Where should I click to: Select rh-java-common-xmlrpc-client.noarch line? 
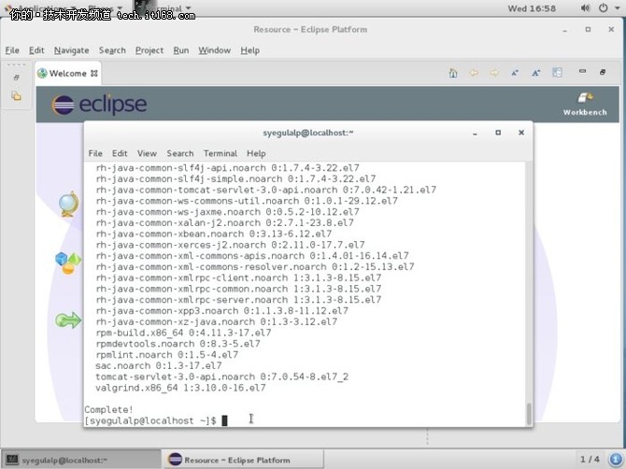(x=238, y=277)
